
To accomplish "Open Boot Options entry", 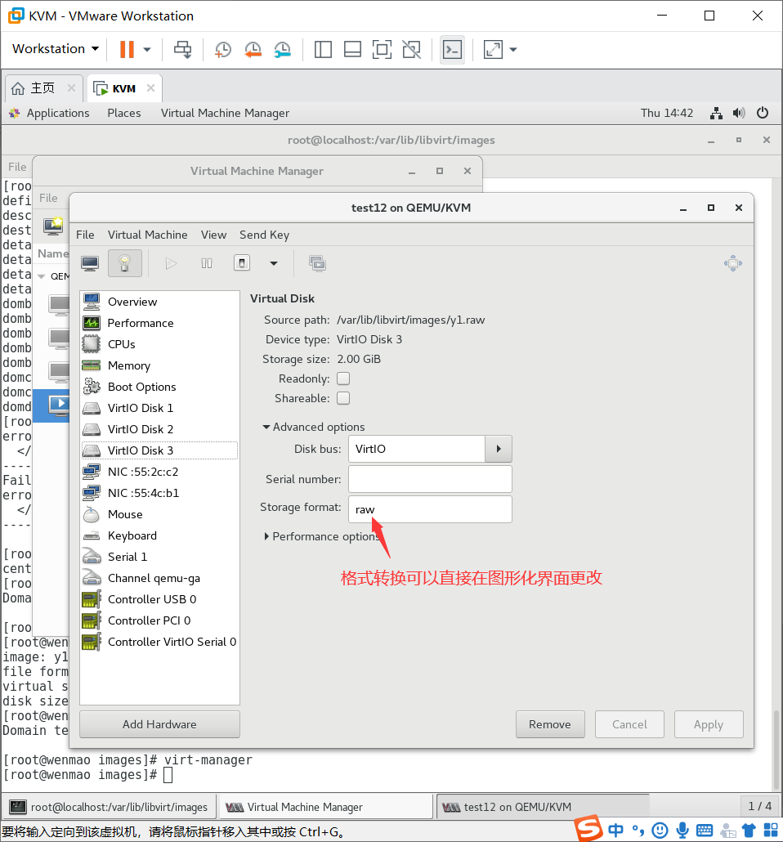I will [159, 387].
